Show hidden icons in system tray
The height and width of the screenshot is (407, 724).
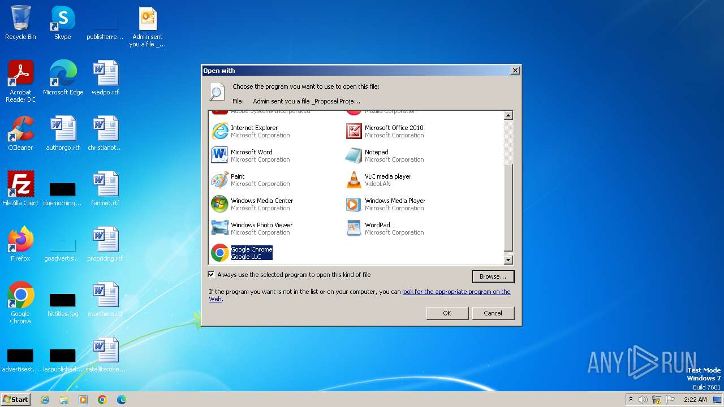pos(631,400)
